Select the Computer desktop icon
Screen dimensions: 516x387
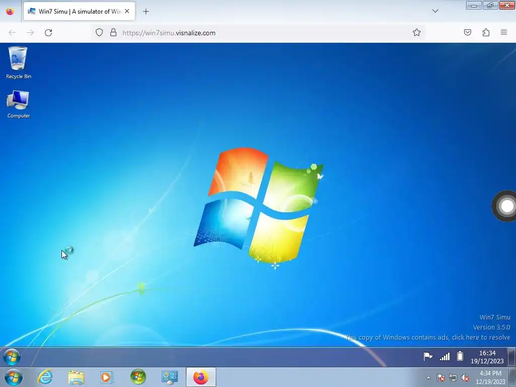click(18, 104)
